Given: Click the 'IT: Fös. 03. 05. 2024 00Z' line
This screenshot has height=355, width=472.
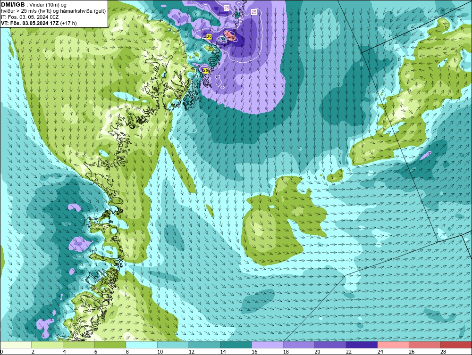Looking at the screenshot, I should point(30,17).
